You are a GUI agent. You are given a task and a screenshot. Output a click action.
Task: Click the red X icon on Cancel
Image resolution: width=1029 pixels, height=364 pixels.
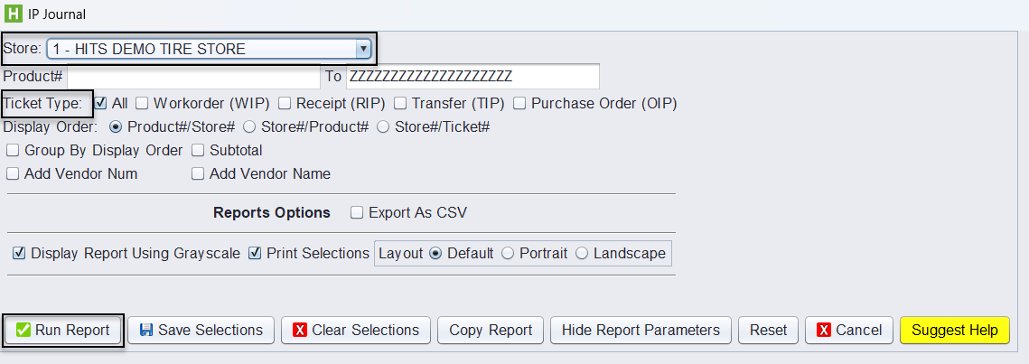pos(824,331)
